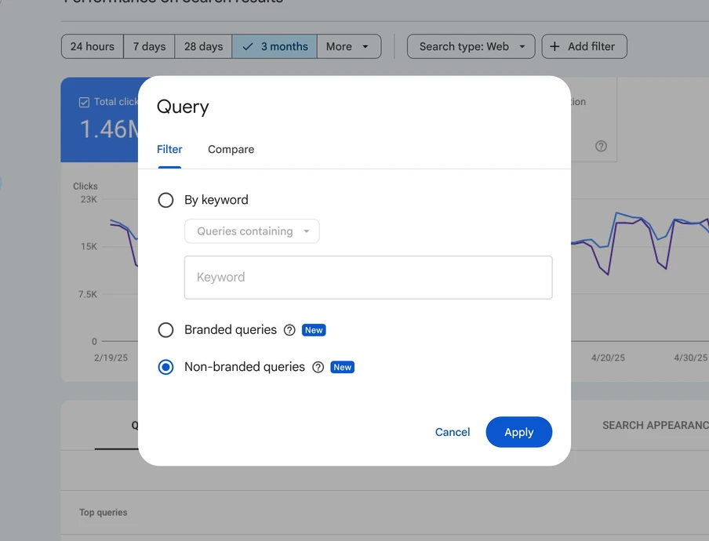Select the Non-branded queries radio button
Viewport: 709px width, 541px height.
[x=165, y=367]
